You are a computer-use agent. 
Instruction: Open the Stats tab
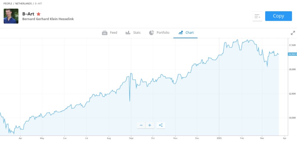click(x=133, y=33)
